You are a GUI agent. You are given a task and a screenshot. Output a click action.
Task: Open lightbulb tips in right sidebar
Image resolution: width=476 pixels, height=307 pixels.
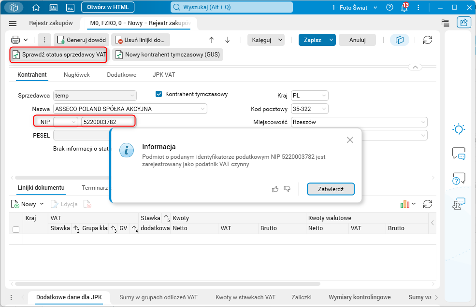459,129
